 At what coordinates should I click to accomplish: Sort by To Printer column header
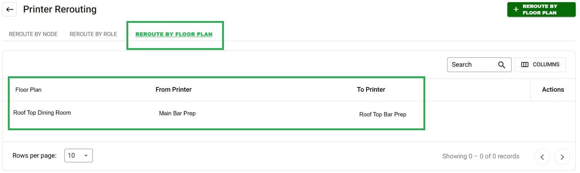[x=371, y=90]
